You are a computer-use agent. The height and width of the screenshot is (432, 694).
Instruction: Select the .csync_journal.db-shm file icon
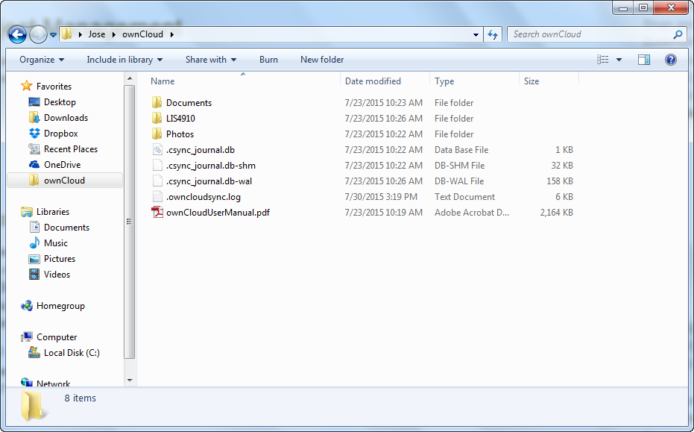tap(157, 166)
